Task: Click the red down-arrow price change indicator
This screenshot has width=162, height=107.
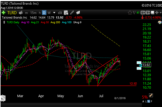Action: (142, 17)
